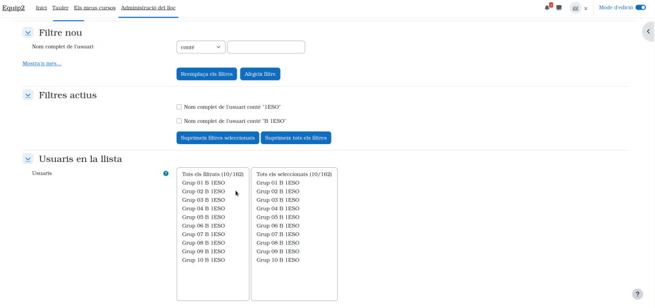Screen dimensions: 655x308
Task: Click the Usuaris help question icon
Action: [166, 174]
